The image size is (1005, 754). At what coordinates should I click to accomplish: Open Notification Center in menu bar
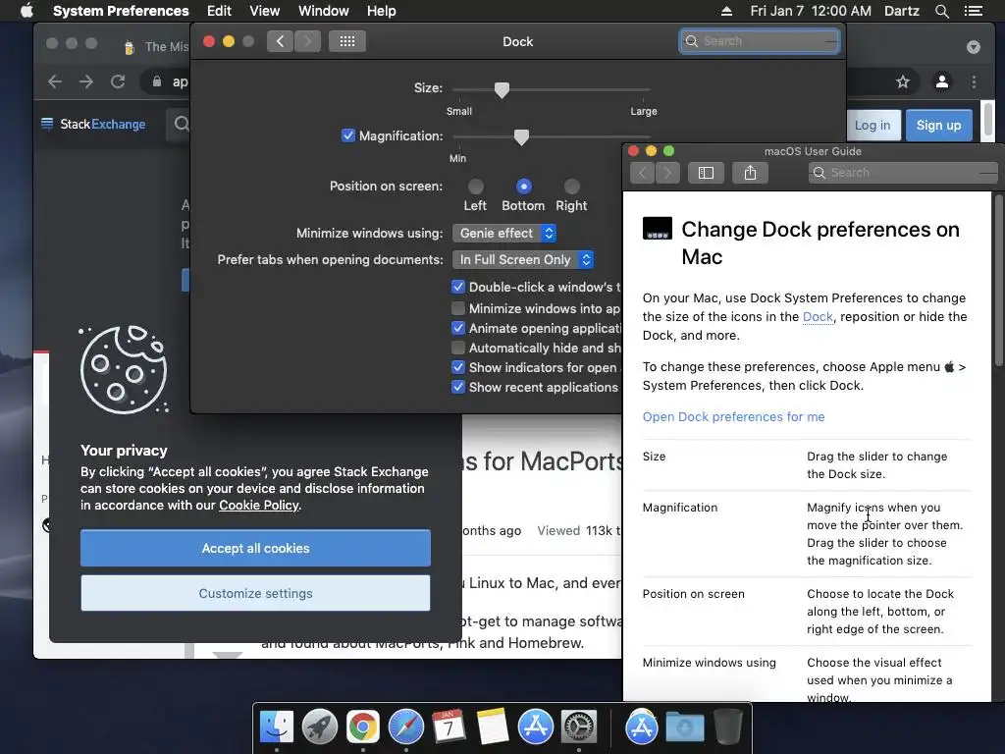[974, 11]
